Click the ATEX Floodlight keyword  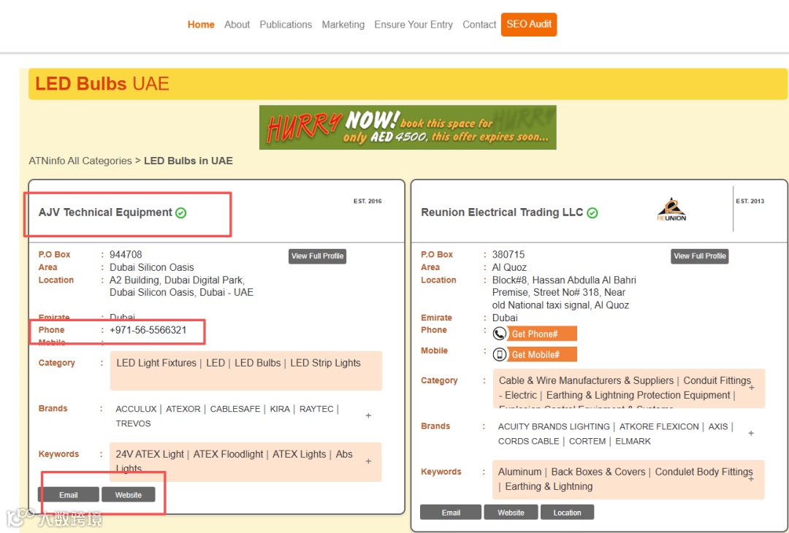coord(228,455)
